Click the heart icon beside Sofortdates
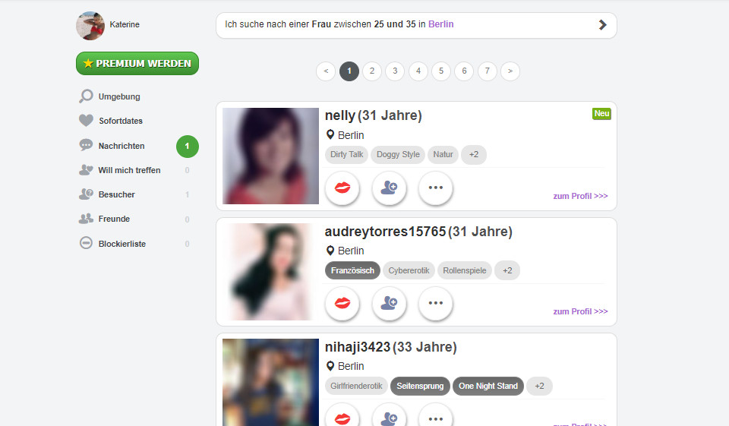The height and width of the screenshot is (426, 729). tap(86, 121)
